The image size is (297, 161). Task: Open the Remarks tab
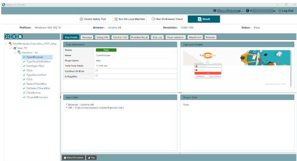coord(210,37)
